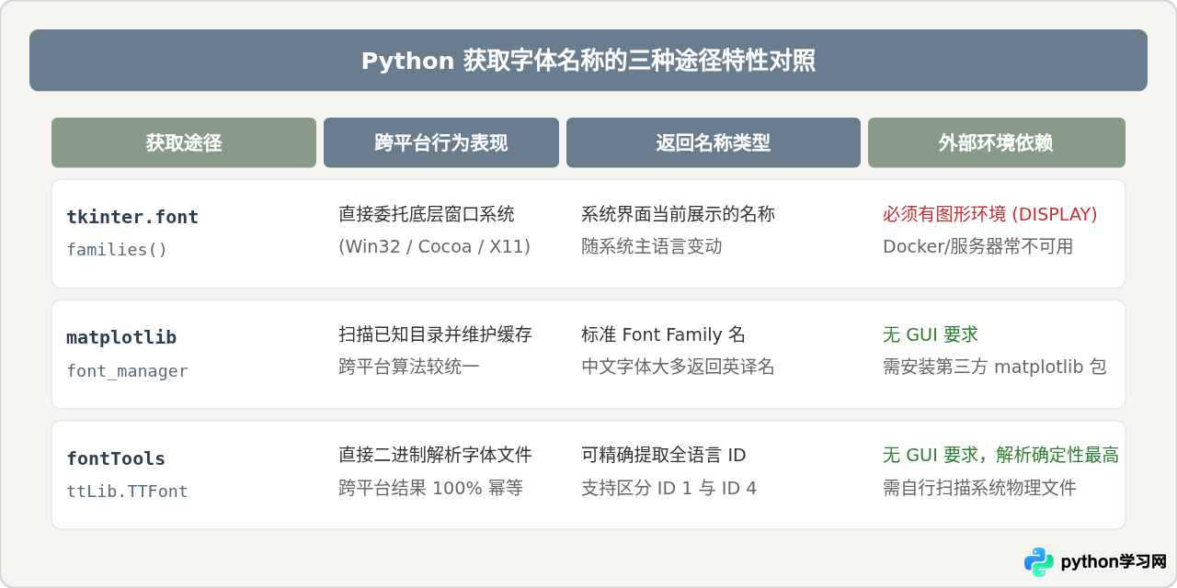Click '扫描已知目录并维护缓存' text
The image size is (1177, 588).
436,334
